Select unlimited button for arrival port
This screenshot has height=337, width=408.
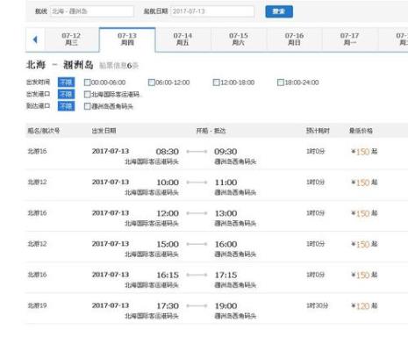[67, 106]
